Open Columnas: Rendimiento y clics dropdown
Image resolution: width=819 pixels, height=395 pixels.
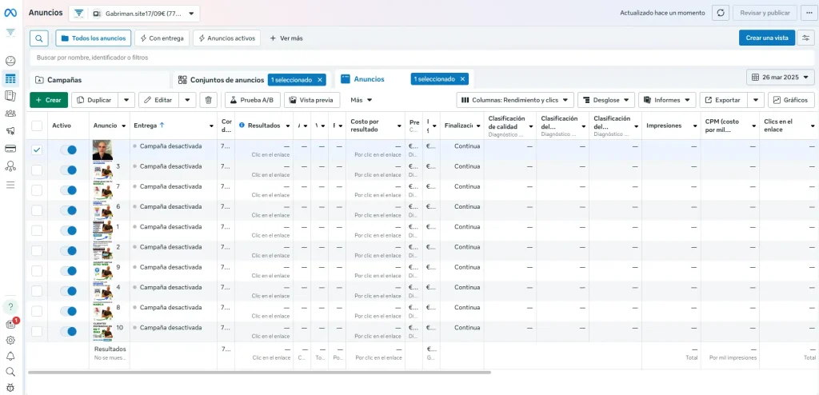click(515, 100)
